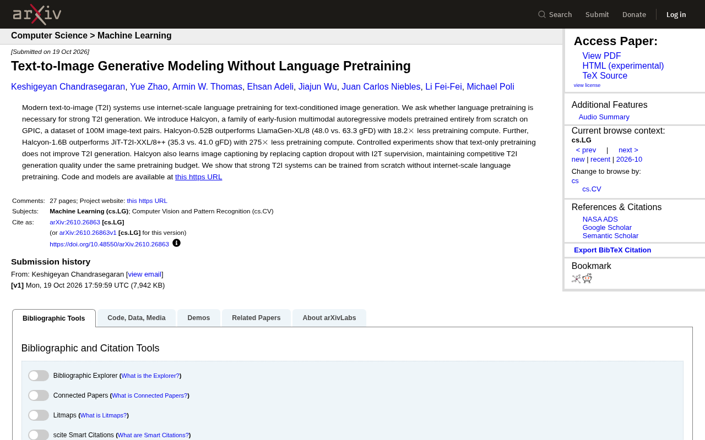The height and width of the screenshot is (440, 705).
Task: Click the arXiv logo
Action: click(x=37, y=14)
